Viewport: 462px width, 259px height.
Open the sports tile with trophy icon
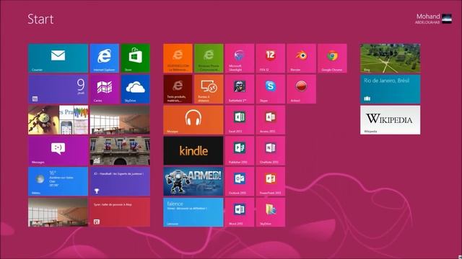click(120, 181)
